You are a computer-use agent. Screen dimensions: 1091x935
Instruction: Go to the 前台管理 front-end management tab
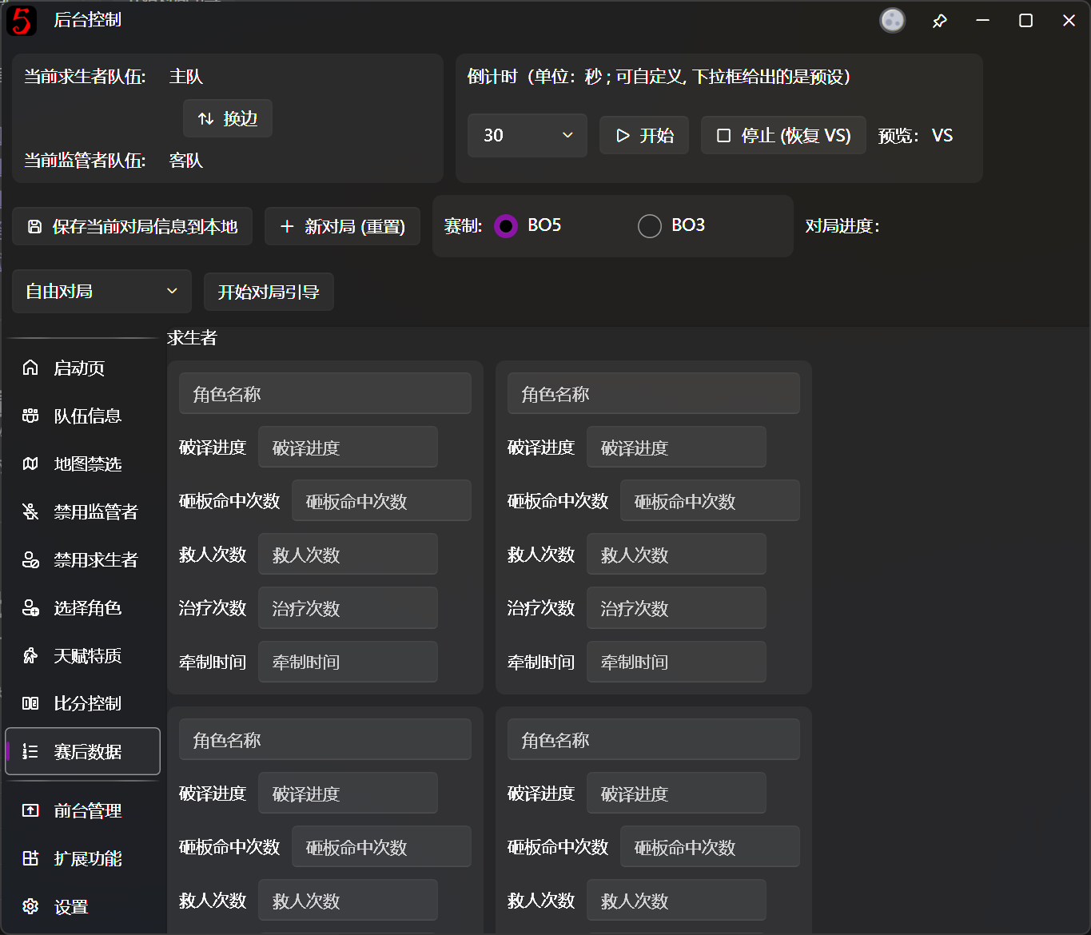point(30,810)
